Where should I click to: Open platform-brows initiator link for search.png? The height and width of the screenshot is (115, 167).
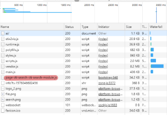click(110, 100)
